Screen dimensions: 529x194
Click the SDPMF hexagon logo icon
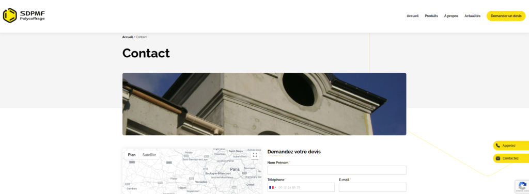coord(10,15)
